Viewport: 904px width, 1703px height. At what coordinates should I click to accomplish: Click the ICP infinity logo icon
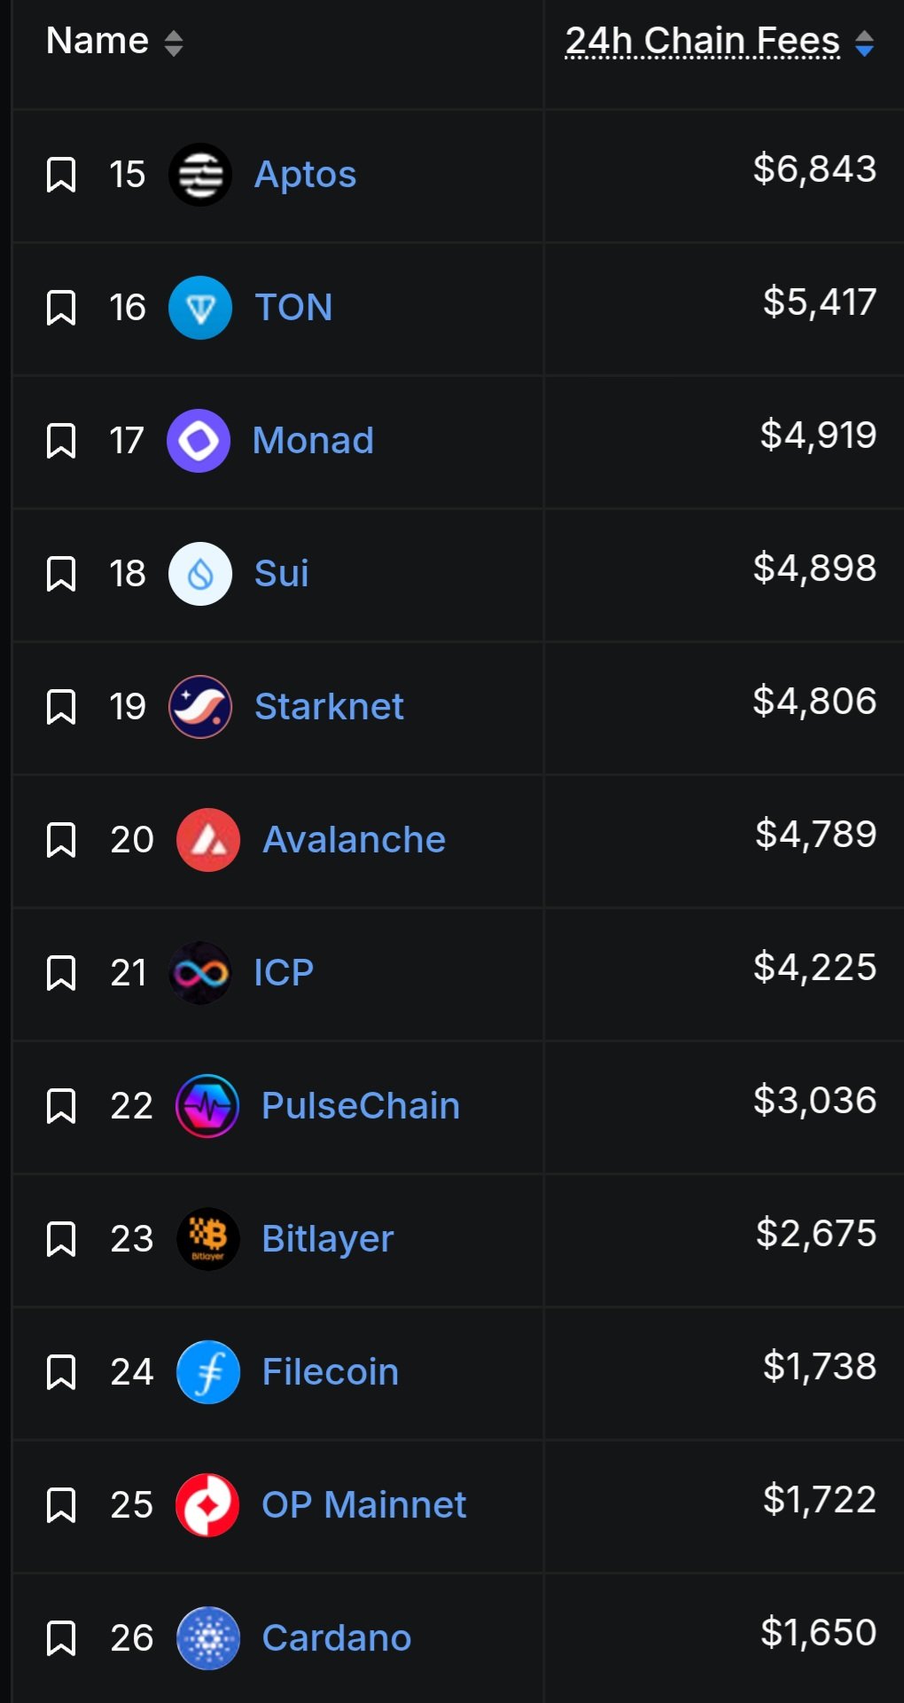(200, 973)
